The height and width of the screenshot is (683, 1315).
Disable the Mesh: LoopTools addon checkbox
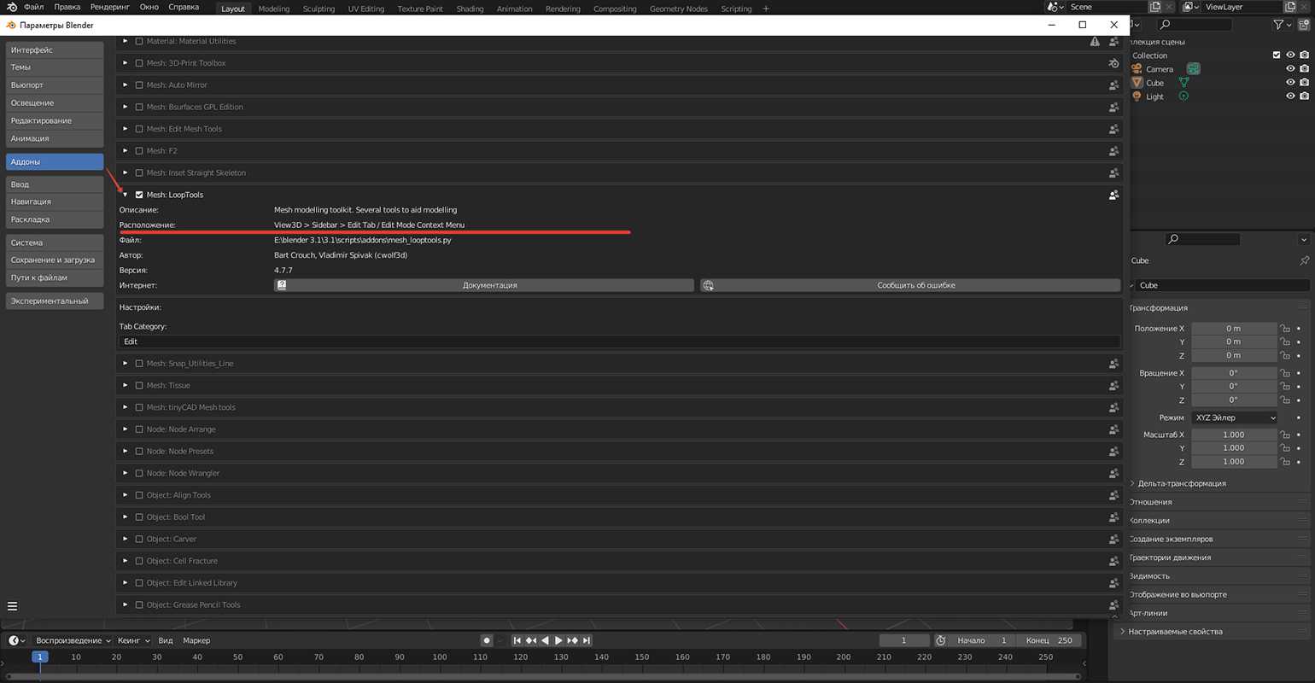coord(139,195)
